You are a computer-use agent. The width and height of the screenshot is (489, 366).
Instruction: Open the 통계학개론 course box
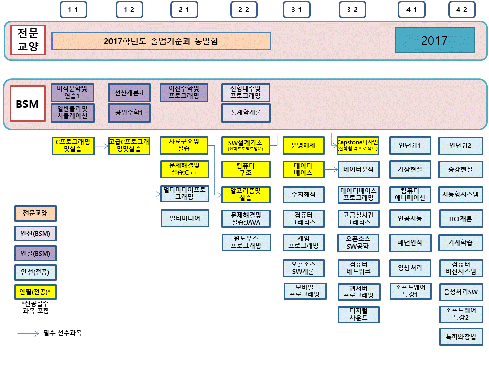coord(246,113)
